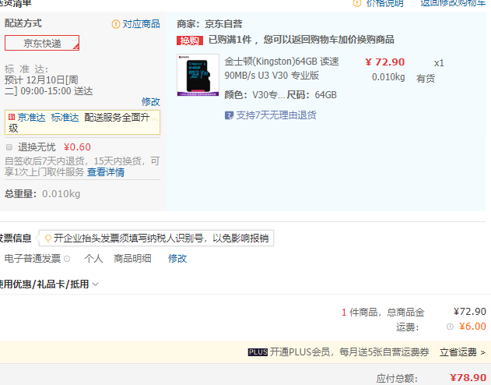Click the 支持7天无理由退货 text
This screenshot has height=385, width=491.
(x=276, y=115)
